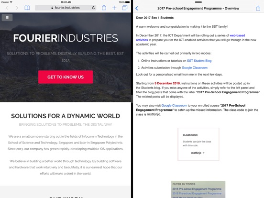Open the SST Student Blog link
The width and height of the screenshot is (264, 198).
[199, 61]
